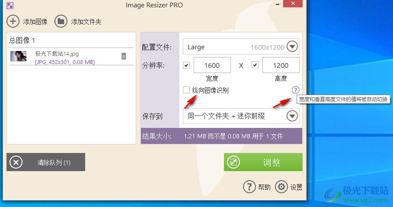
Task: Click the clear queue X icon
Action: (16, 162)
